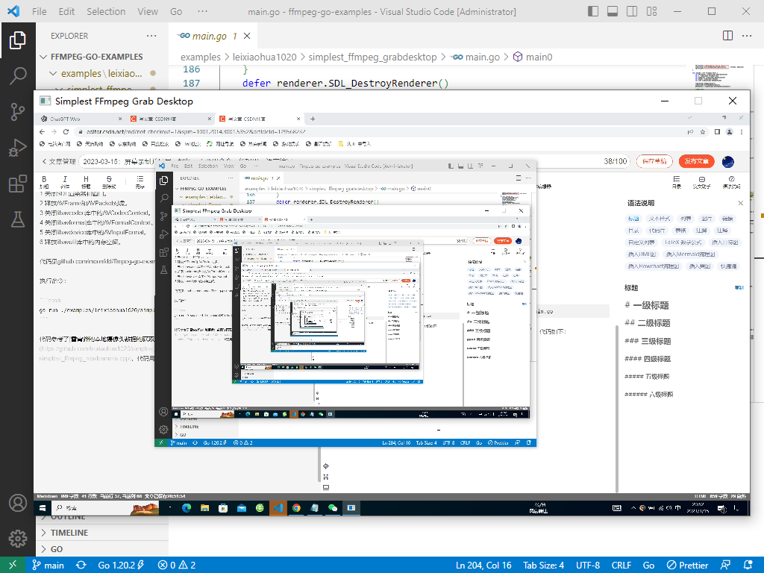This screenshot has height=573, width=764.
Task: Open the notifications bell in the status bar
Action: [748, 566]
